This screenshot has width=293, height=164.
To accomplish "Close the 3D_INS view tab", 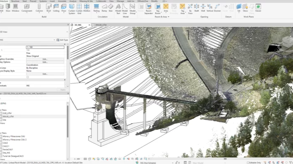I will (x=89, y=25).
